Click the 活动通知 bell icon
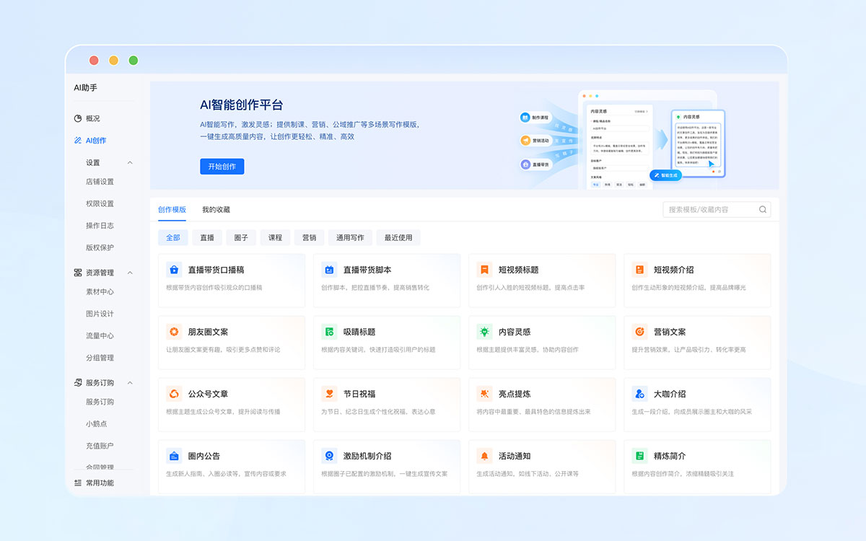The width and height of the screenshot is (866, 541). pos(484,456)
